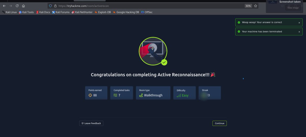This screenshot has width=306, height=137.
Task: Open the browser home page icon
Action: 23,6
